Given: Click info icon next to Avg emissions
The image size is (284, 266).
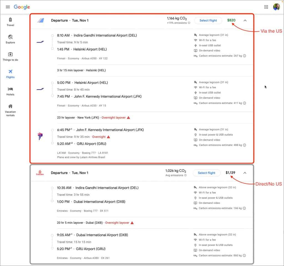Looking at the screenshot, I should pos(185,175).
